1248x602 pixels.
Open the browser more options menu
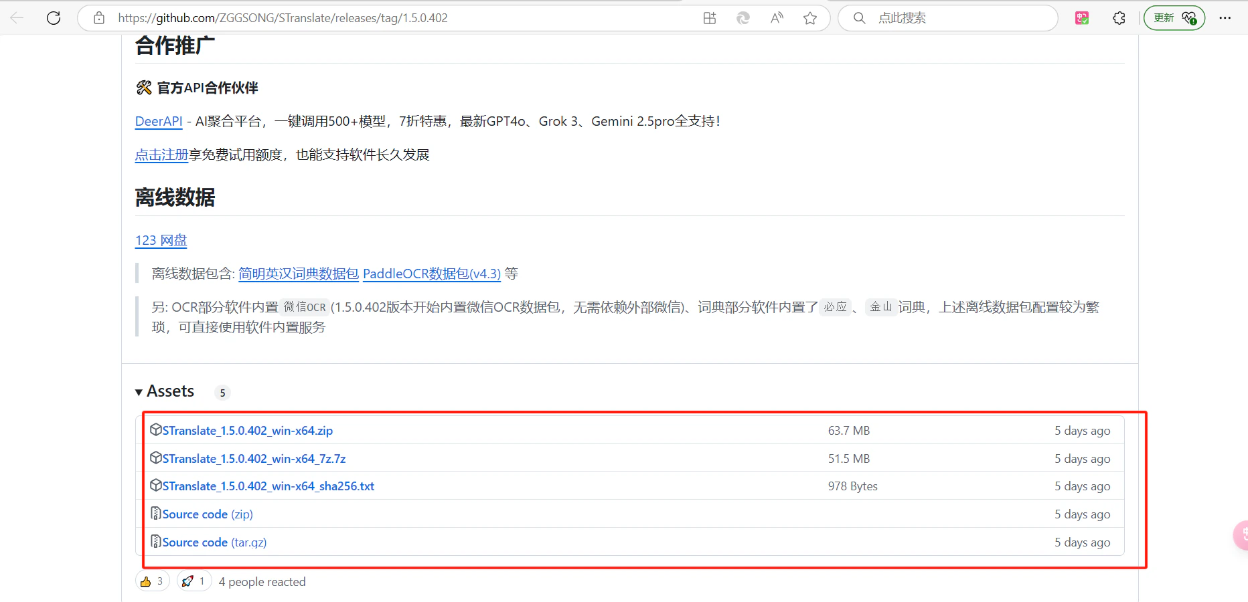click(1225, 18)
